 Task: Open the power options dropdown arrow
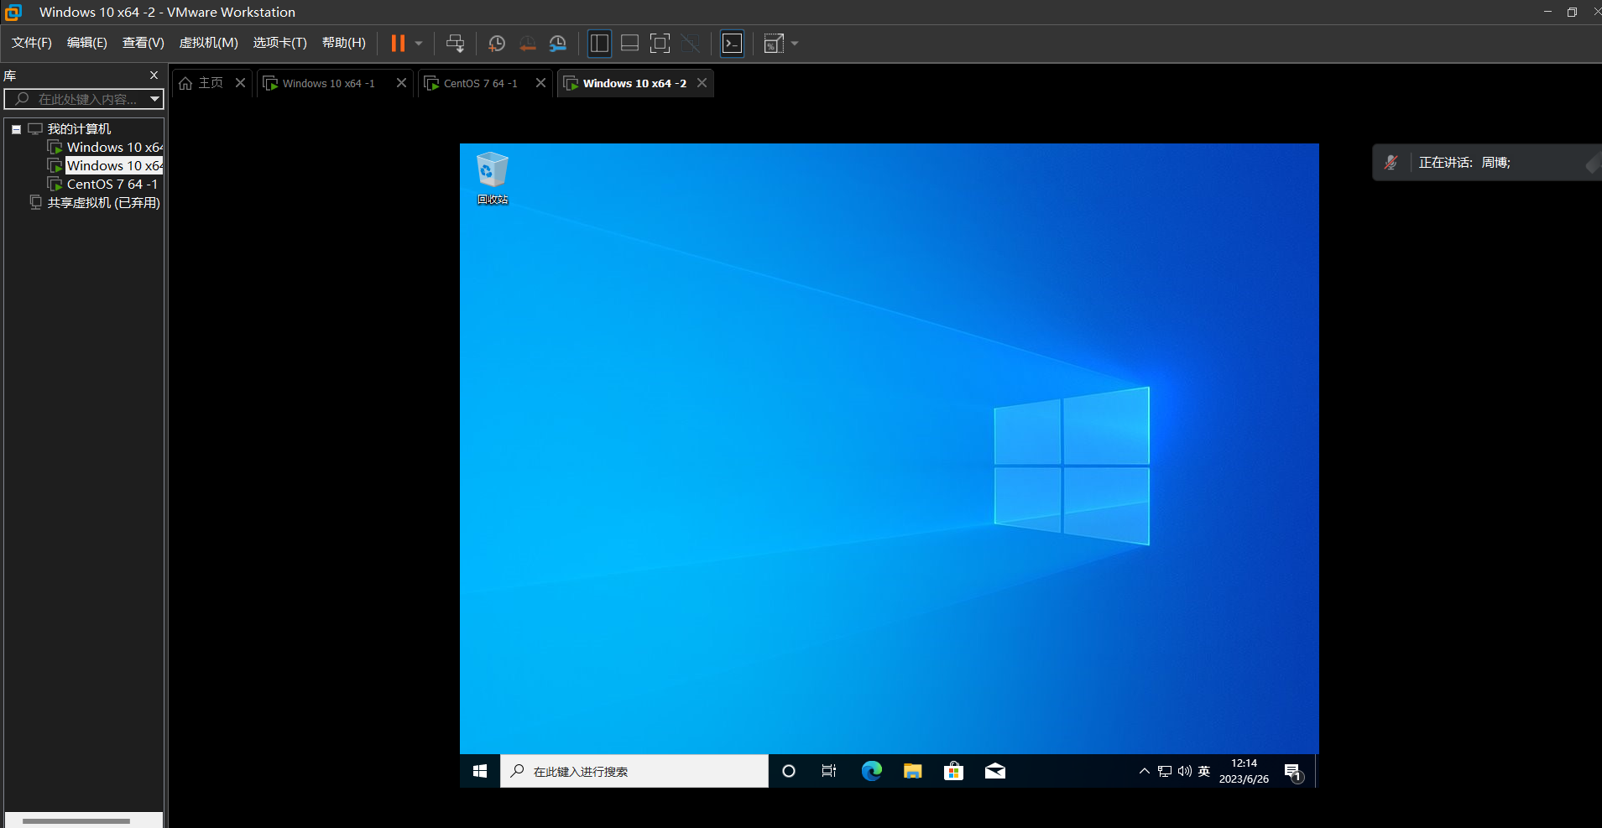419,44
